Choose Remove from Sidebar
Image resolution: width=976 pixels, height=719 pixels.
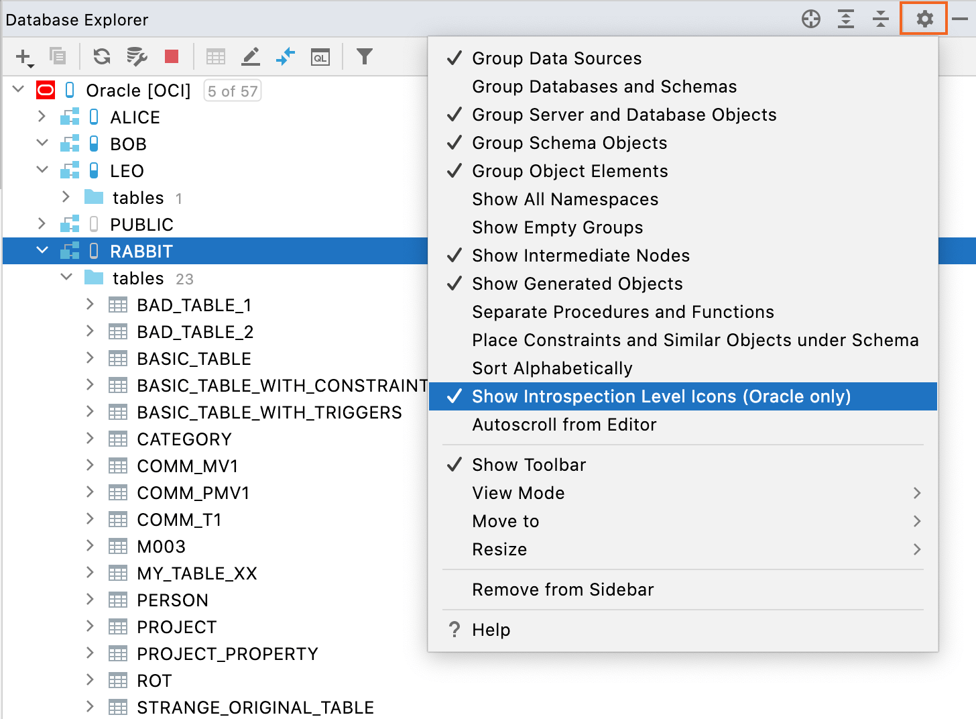562,590
